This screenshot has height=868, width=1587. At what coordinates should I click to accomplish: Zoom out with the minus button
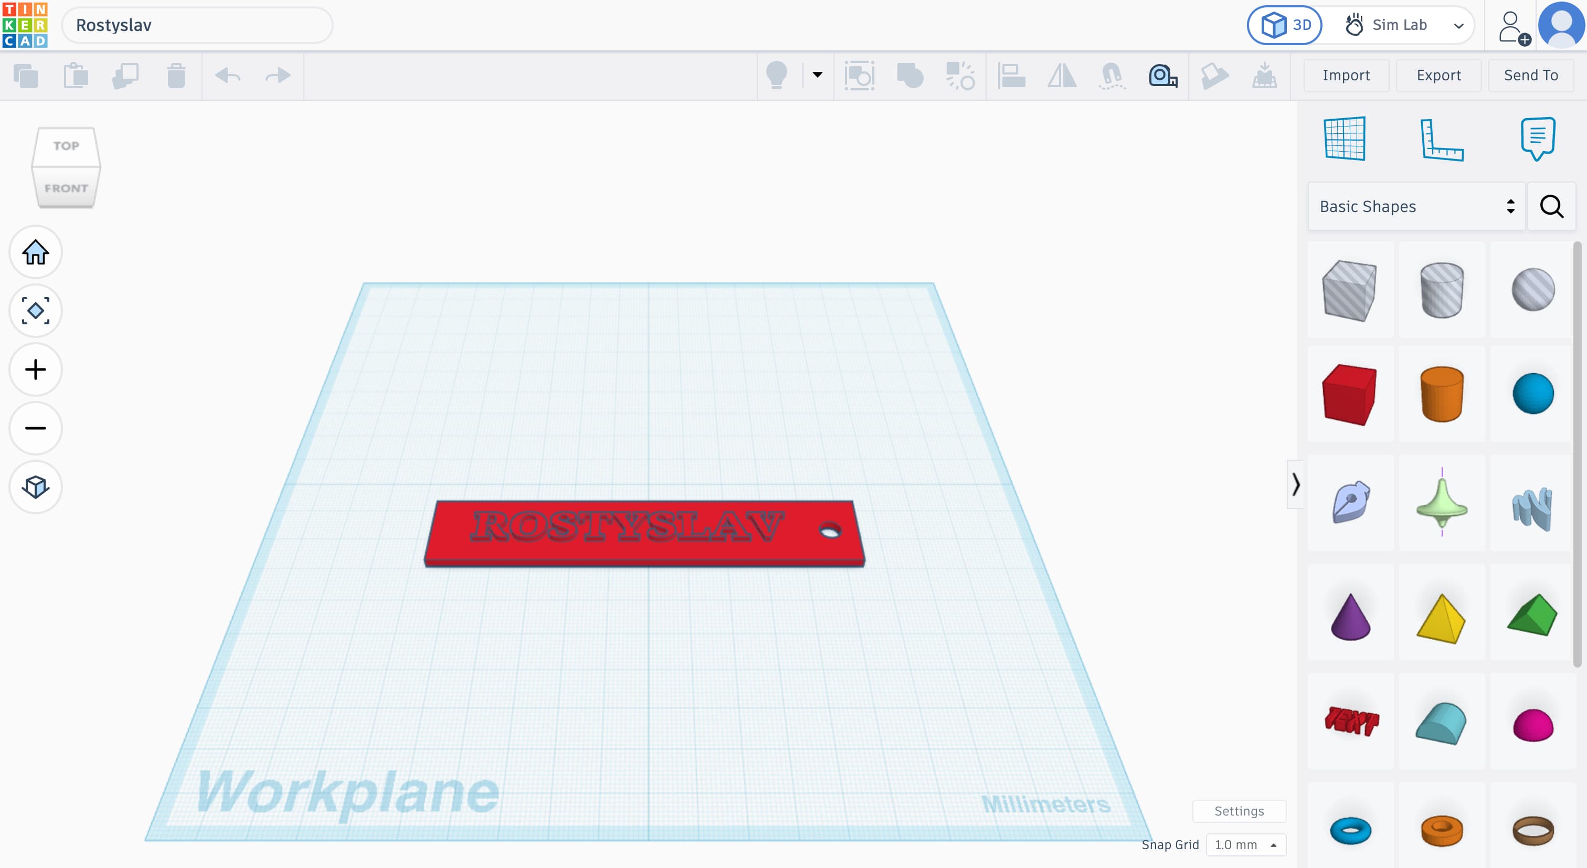pos(36,428)
